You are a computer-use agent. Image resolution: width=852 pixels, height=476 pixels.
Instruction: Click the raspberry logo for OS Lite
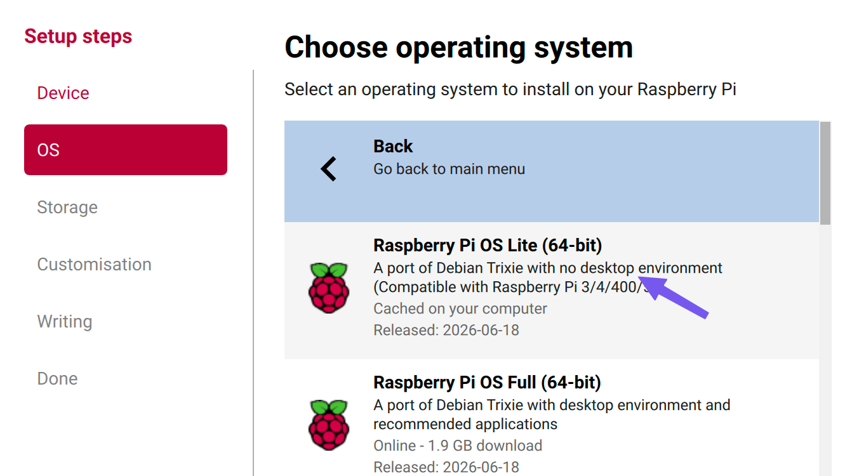click(x=329, y=288)
